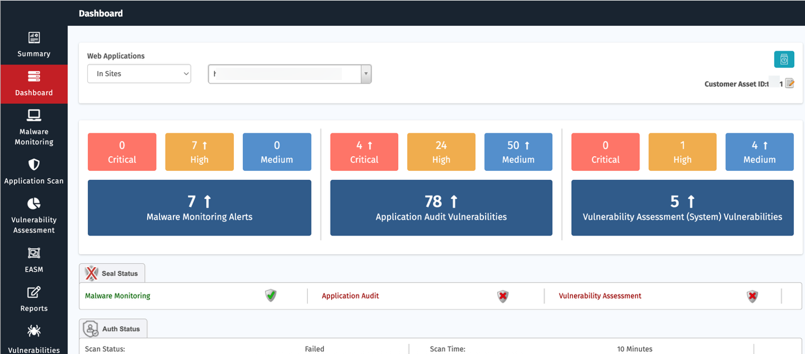The image size is (805, 354).
Task: Open the Malware Monitoring seal link
Action: click(118, 296)
